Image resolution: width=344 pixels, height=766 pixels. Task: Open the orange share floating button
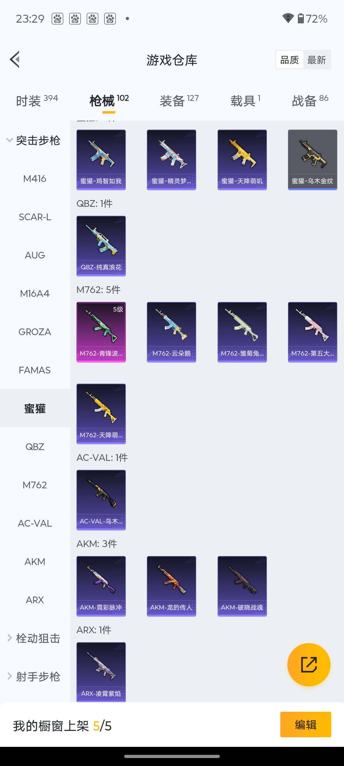click(309, 665)
